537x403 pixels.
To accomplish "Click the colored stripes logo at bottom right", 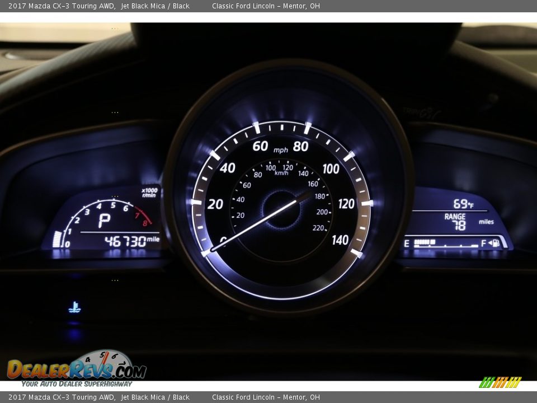I will [500, 382].
